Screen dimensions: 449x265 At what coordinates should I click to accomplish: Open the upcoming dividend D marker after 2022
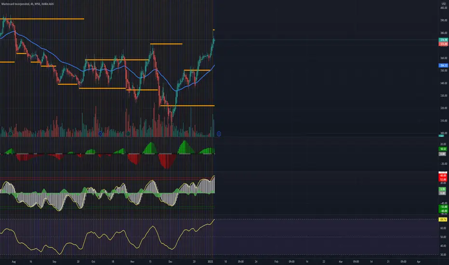(219, 134)
